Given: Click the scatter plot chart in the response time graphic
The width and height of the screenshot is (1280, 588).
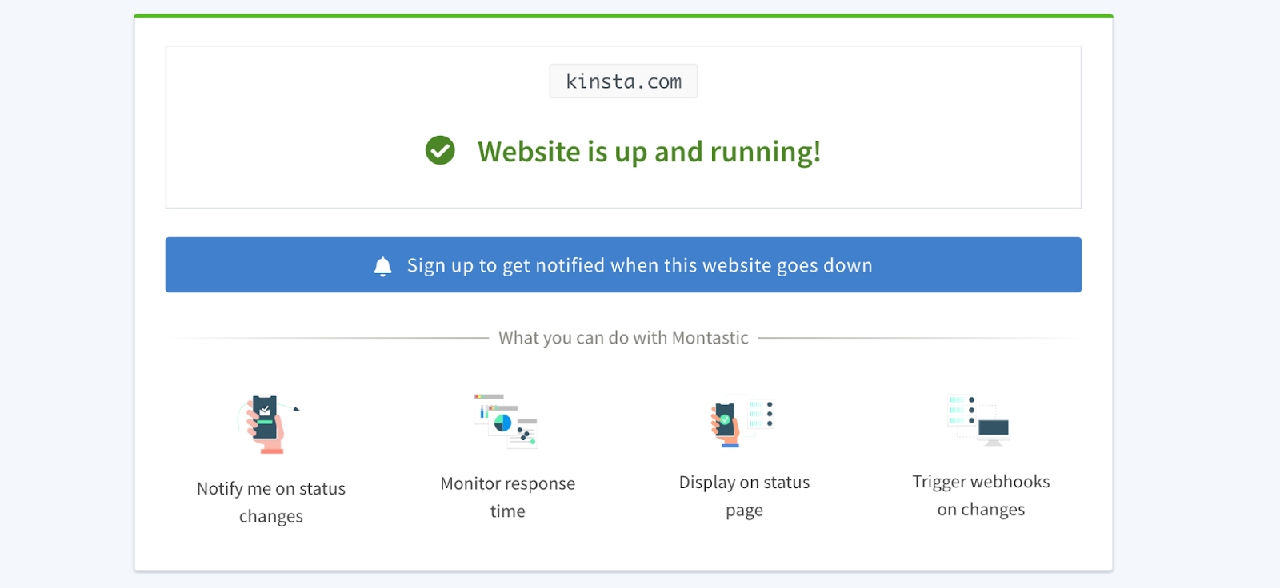Looking at the screenshot, I should point(524,433).
